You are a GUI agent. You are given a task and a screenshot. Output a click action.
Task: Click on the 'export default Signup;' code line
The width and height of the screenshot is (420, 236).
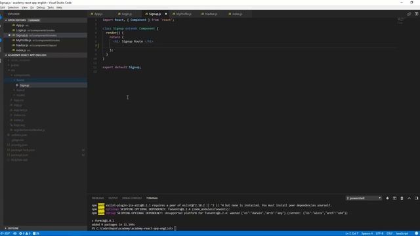(x=122, y=67)
